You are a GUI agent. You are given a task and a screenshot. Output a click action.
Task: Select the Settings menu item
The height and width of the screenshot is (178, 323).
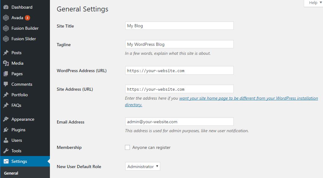click(25, 161)
